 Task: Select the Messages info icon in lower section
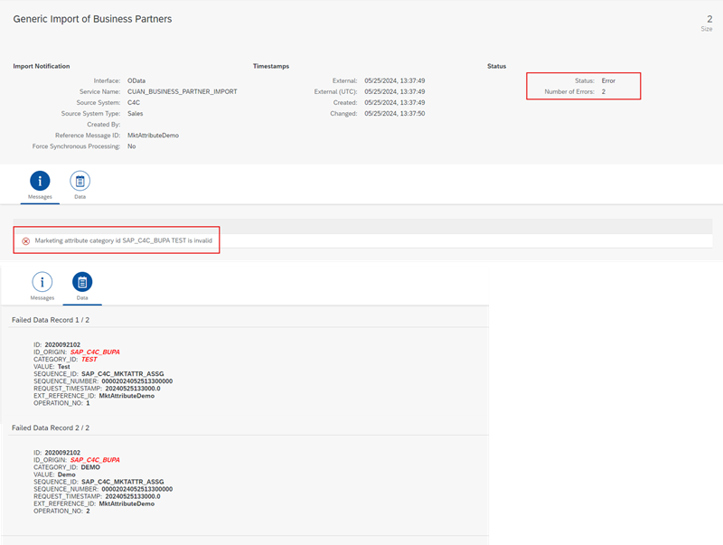pyautogui.click(x=42, y=282)
